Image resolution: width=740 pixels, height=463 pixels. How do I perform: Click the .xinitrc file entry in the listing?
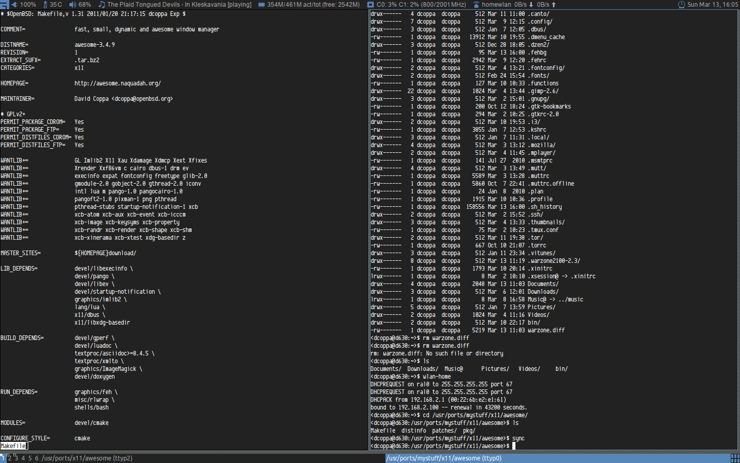[x=540, y=269]
